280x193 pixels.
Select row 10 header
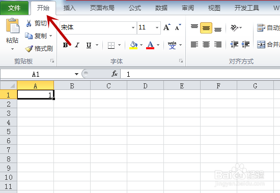8,177
